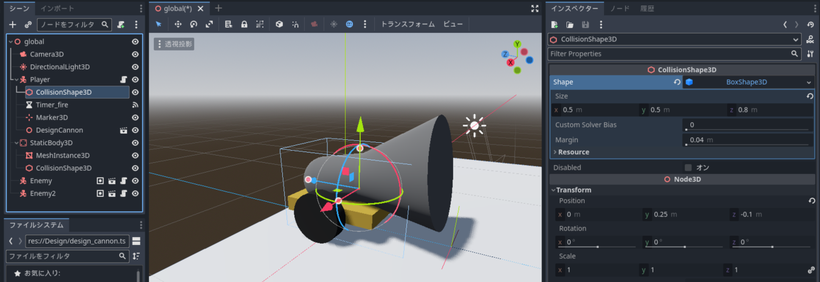
Task: Toggle the camera override icon
Action: coord(314,24)
